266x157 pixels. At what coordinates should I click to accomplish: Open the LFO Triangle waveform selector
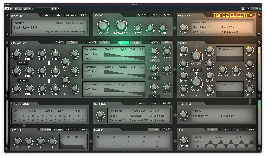[x=218, y=137]
